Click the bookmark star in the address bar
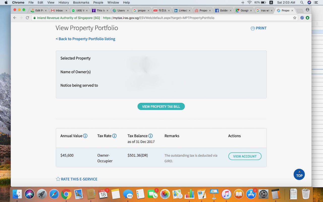 (295, 18)
